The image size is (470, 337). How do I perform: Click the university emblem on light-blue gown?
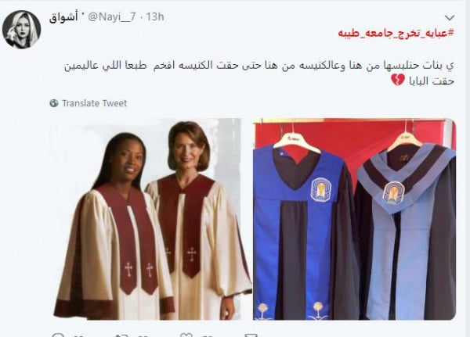point(394,193)
